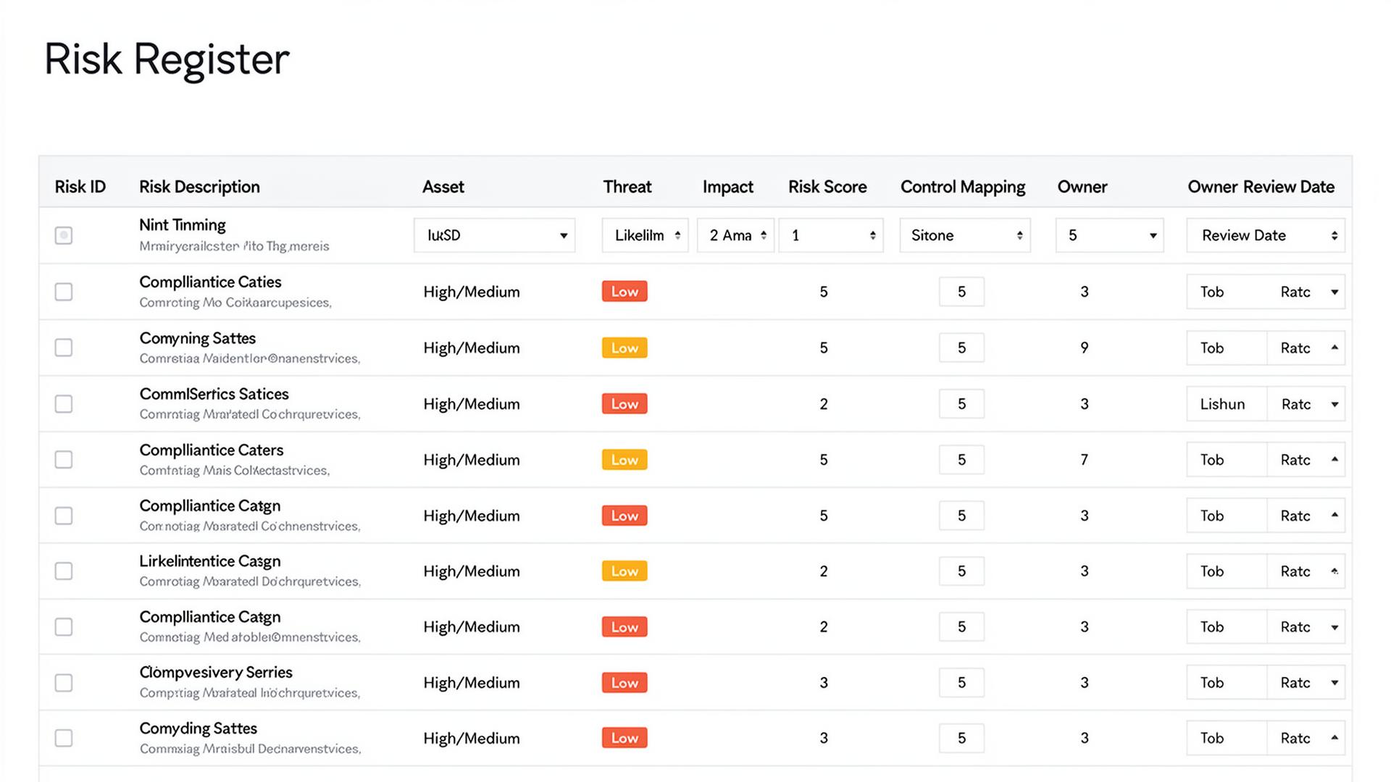Open the 2 Ama impact filter dropdown
Image resolution: width=1391 pixels, height=782 pixels.
tap(735, 235)
